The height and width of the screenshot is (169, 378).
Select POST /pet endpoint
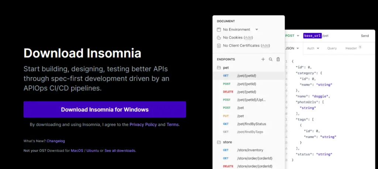[x=248, y=108]
